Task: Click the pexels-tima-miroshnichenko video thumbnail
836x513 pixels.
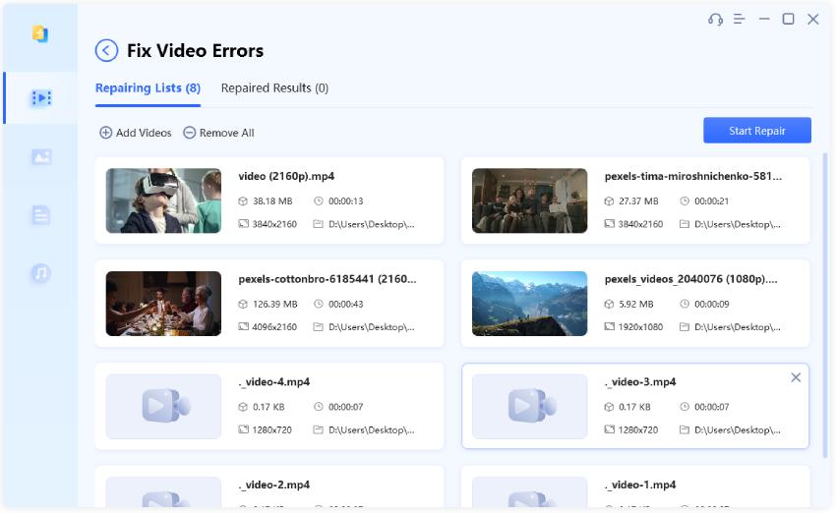Action: pos(529,200)
